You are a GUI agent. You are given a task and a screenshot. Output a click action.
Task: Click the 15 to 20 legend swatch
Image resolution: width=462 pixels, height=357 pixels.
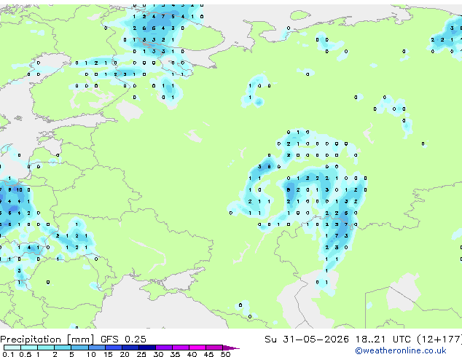point(114,348)
